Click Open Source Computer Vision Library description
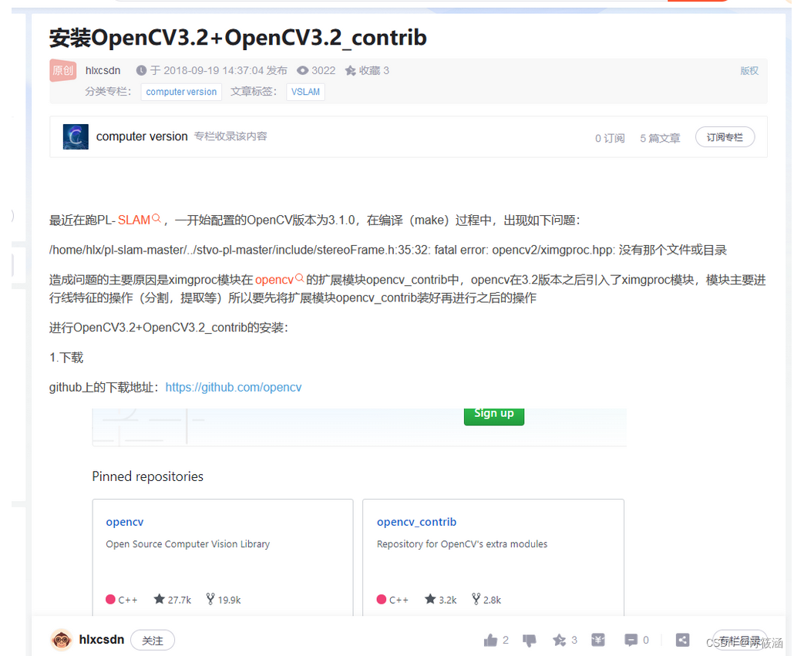The image size is (794, 656). click(x=188, y=544)
